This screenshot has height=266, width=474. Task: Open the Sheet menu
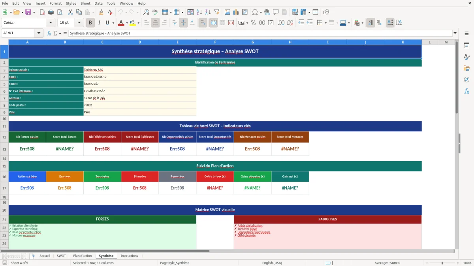click(85, 3)
